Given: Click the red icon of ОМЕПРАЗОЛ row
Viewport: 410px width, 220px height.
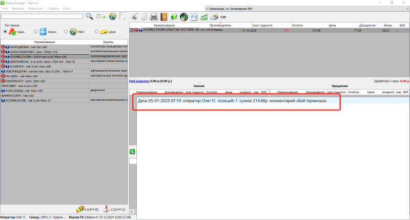Looking at the screenshot, I should pyautogui.click(x=3, y=81).
